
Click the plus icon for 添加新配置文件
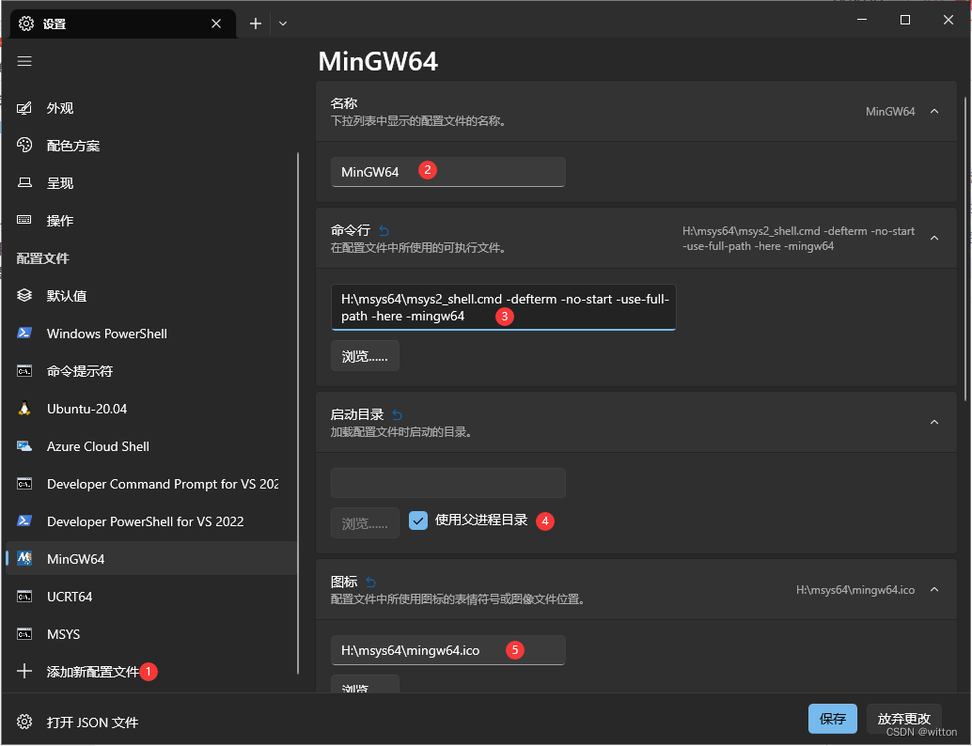tap(24, 672)
